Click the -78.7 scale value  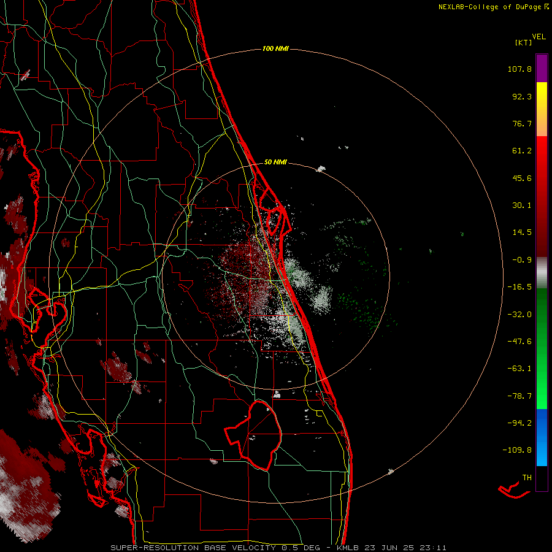tap(519, 396)
